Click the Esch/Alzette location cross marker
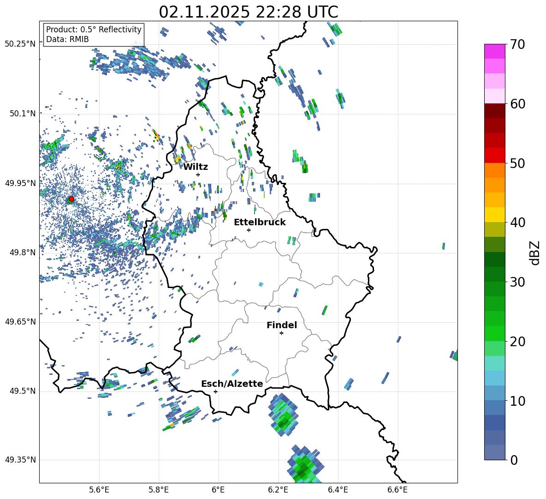 tap(215, 391)
